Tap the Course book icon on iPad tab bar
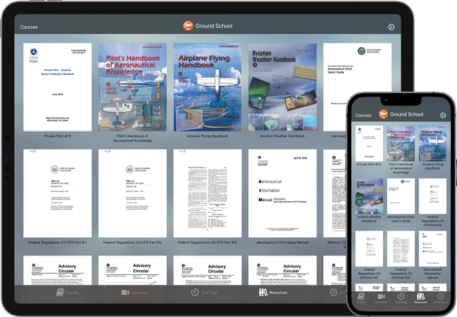 tap(60, 292)
